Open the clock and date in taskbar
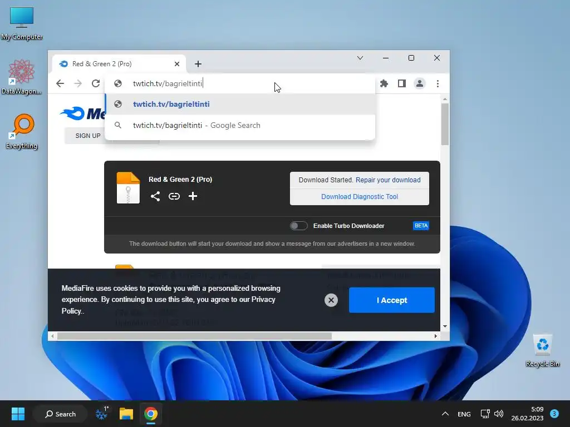Viewport: 570px width, 427px height. [527, 414]
